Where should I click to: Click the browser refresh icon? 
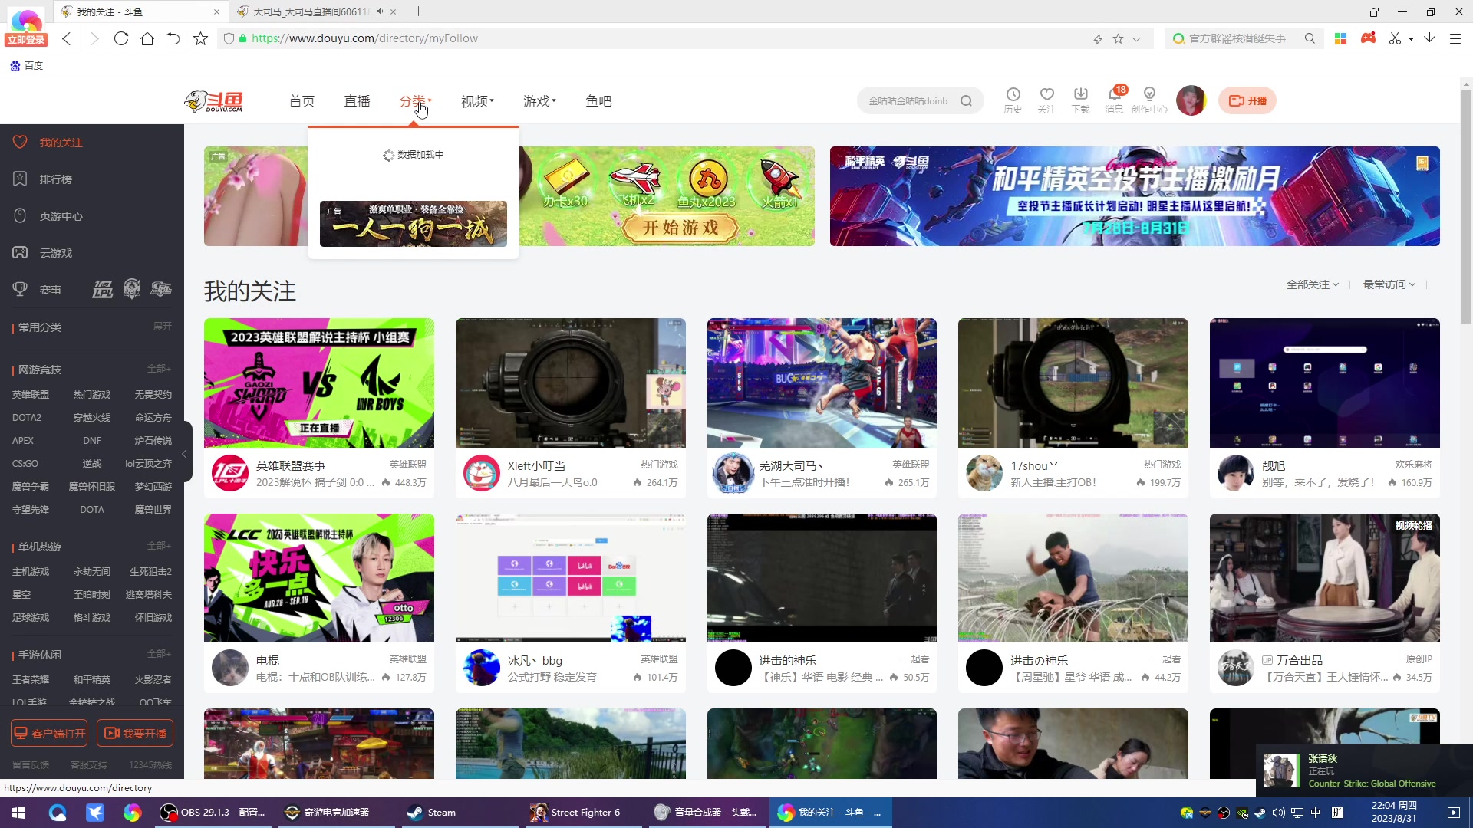[120, 38]
